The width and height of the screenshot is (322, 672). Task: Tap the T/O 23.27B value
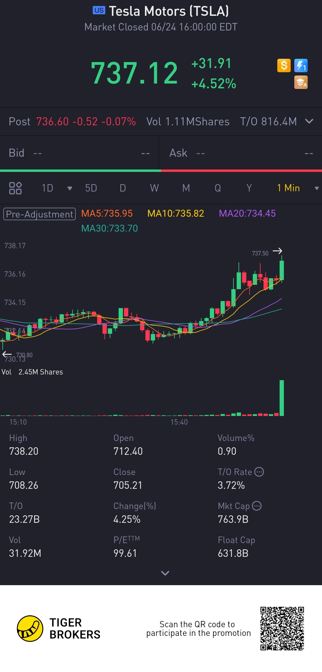(x=24, y=519)
